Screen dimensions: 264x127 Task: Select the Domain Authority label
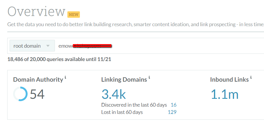[38, 79]
